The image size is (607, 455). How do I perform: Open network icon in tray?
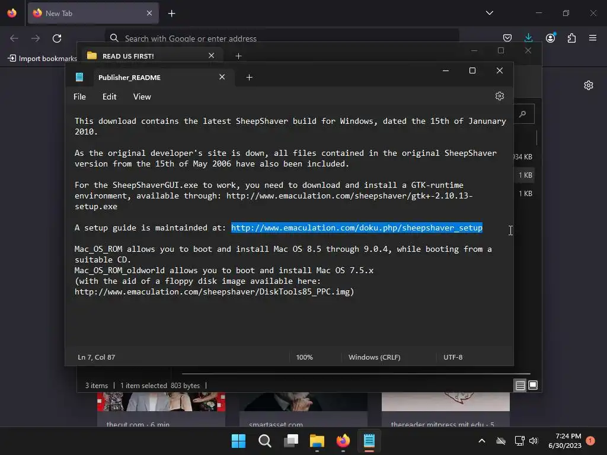pyautogui.click(x=519, y=441)
